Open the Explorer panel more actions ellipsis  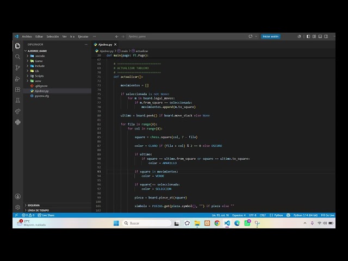click(86, 45)
